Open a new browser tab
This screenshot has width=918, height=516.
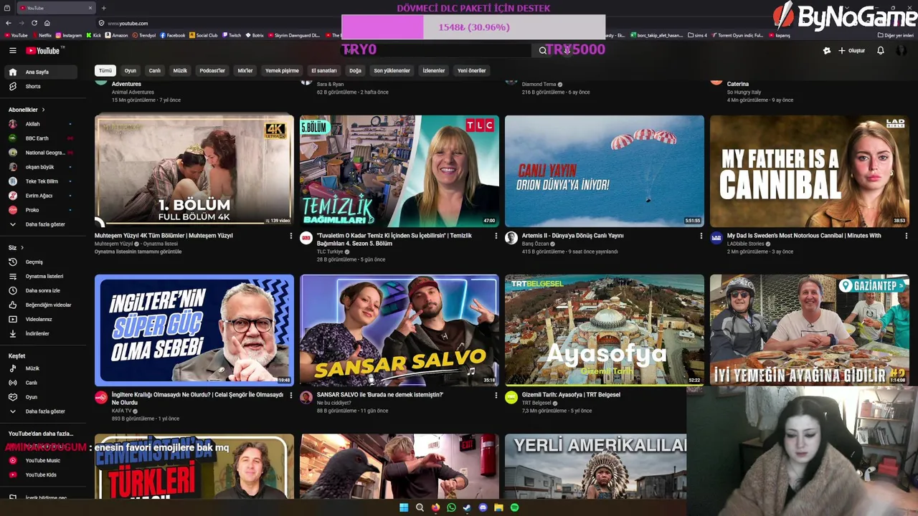104,8
